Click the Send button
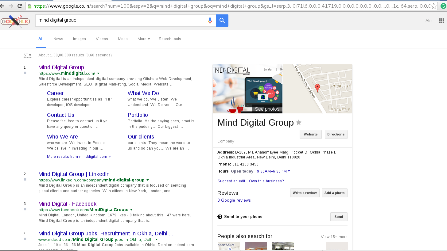 [x=339, y=217]
